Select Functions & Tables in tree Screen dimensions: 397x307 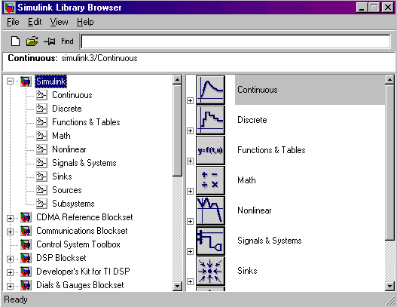(x=86, y=122)
